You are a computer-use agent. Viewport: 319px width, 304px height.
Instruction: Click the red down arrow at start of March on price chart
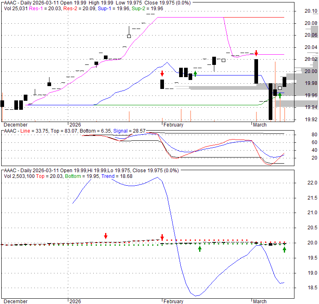[256, 53]
